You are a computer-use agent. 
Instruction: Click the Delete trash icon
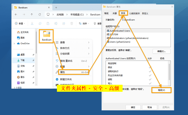coord(72,24)
